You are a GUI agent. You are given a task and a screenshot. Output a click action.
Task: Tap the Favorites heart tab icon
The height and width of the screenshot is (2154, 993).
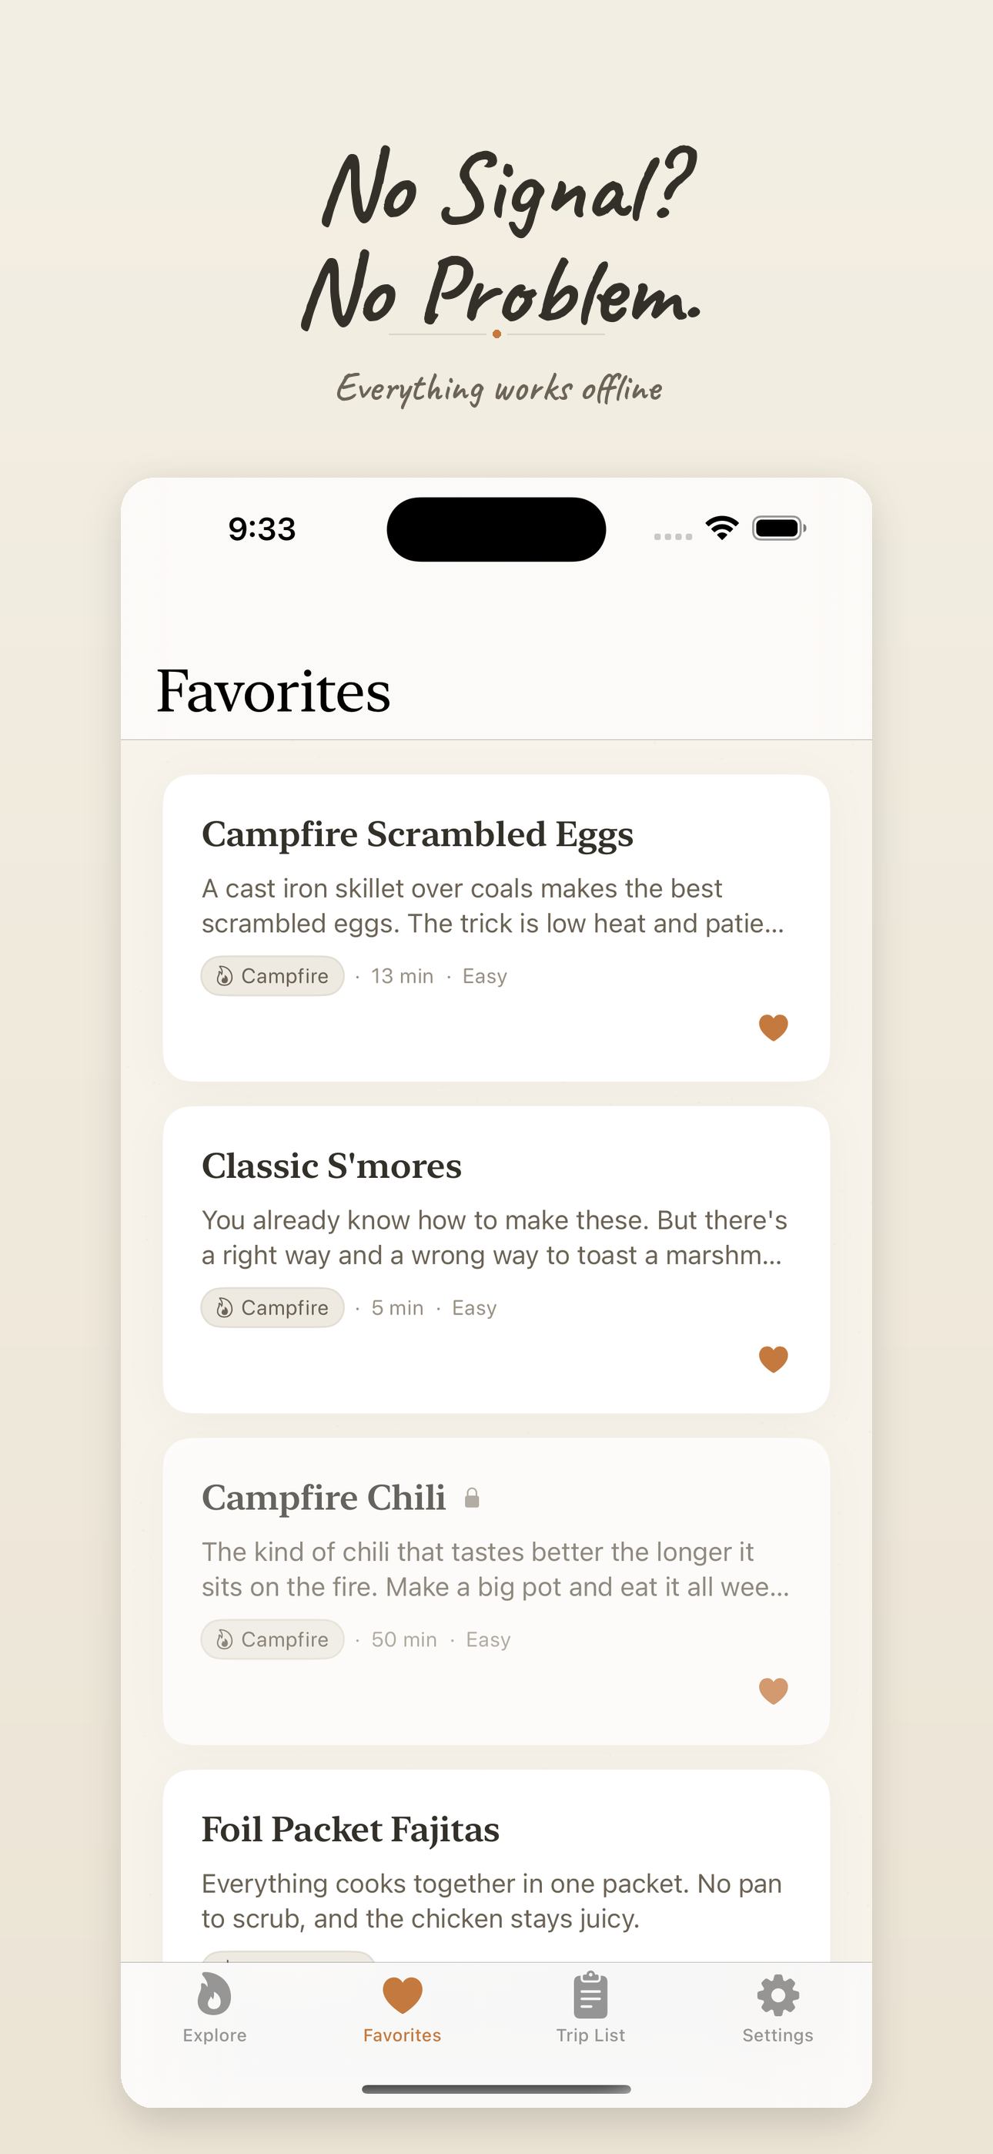[x=402, y=1995]
